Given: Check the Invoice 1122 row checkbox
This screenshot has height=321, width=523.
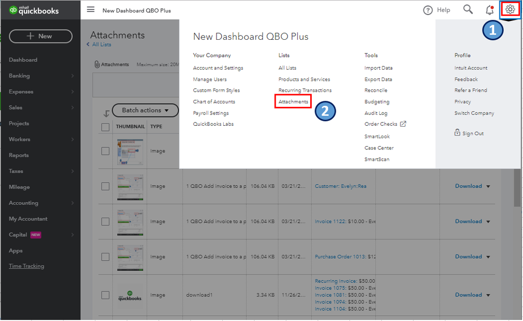Looking at the screenshot, I should [x=105, y=222].
